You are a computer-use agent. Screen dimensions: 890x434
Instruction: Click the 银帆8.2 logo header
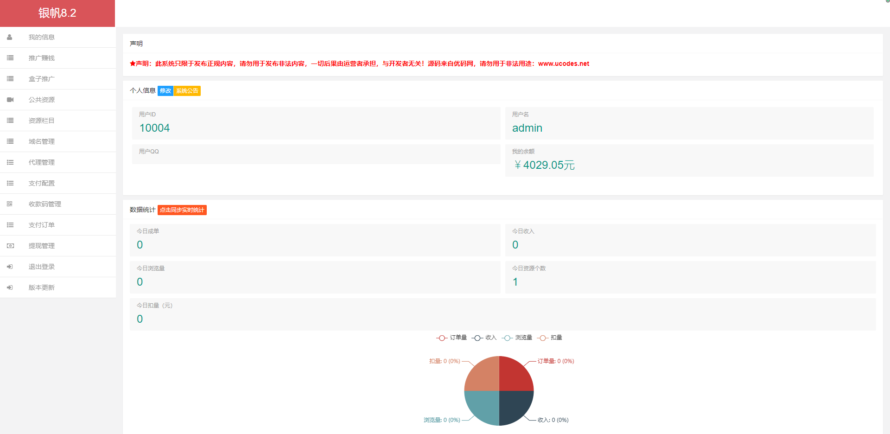pos(57,13)
